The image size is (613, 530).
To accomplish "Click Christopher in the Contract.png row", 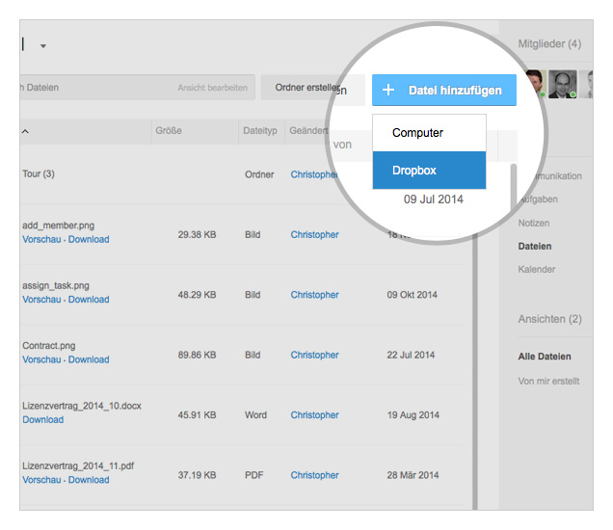I will click(314, 355).
